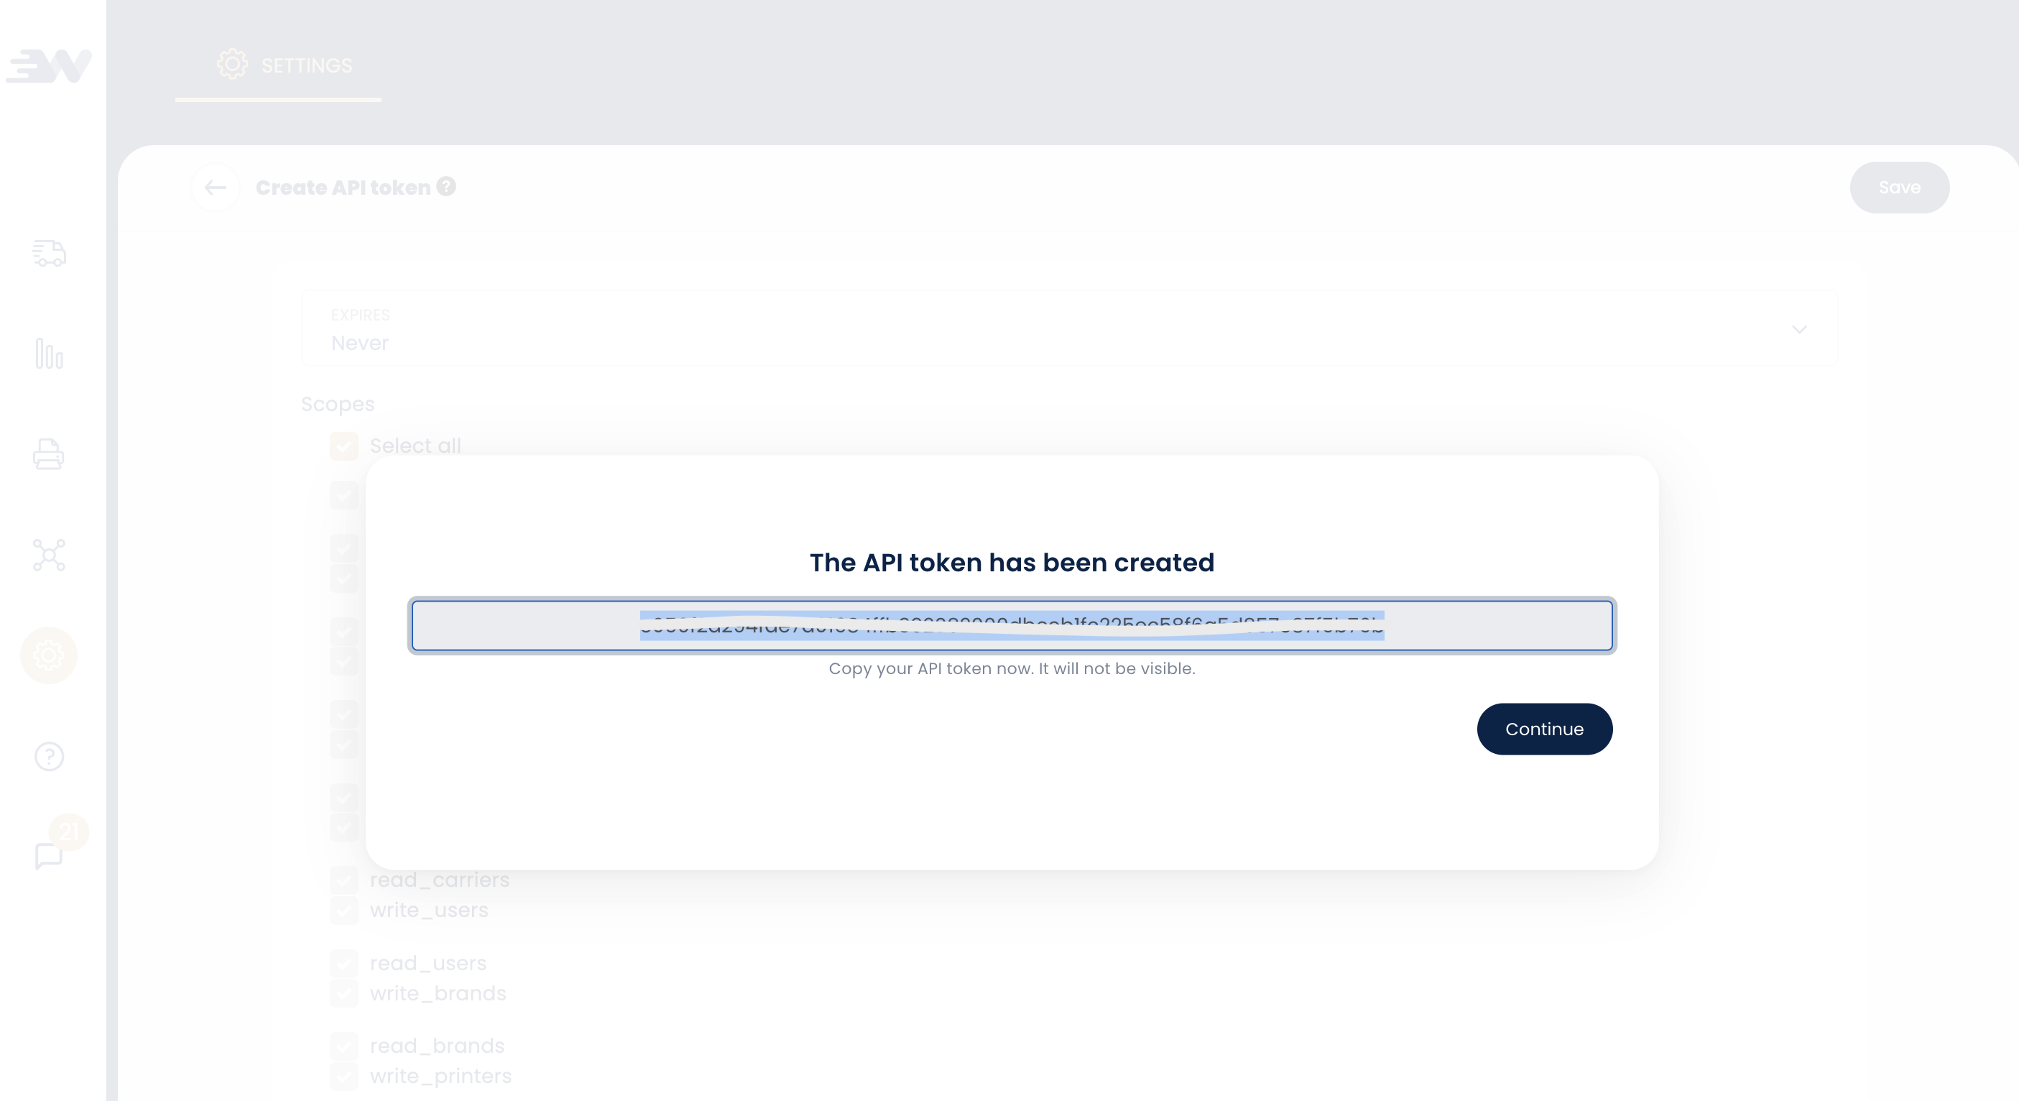Viewport: 2019px width, 1101px height.
Task: Uncheck the write_users scope
Action: (343, 911)
